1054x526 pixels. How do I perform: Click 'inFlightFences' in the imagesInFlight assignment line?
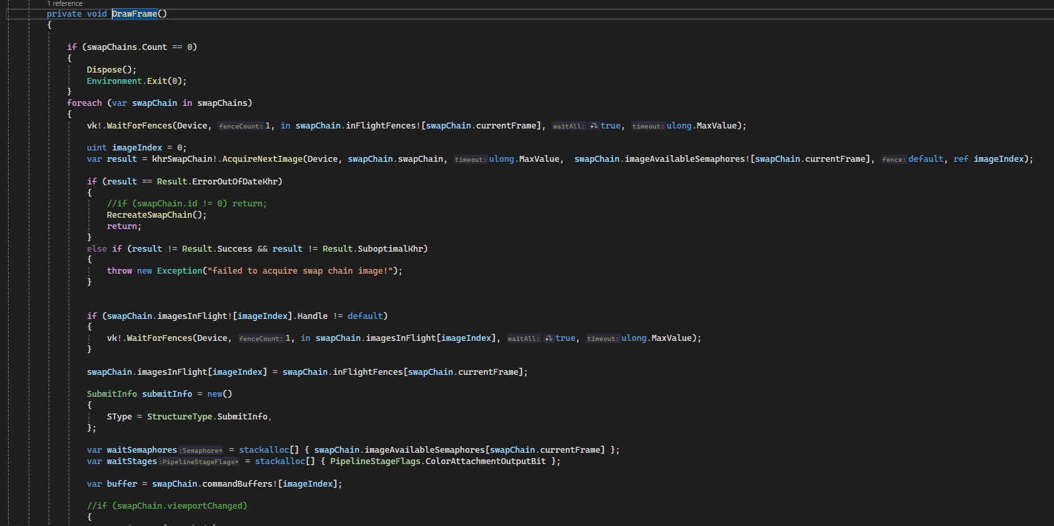coord(368,372)
